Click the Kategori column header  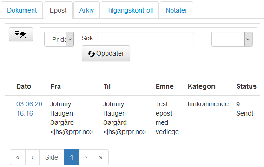202,86
